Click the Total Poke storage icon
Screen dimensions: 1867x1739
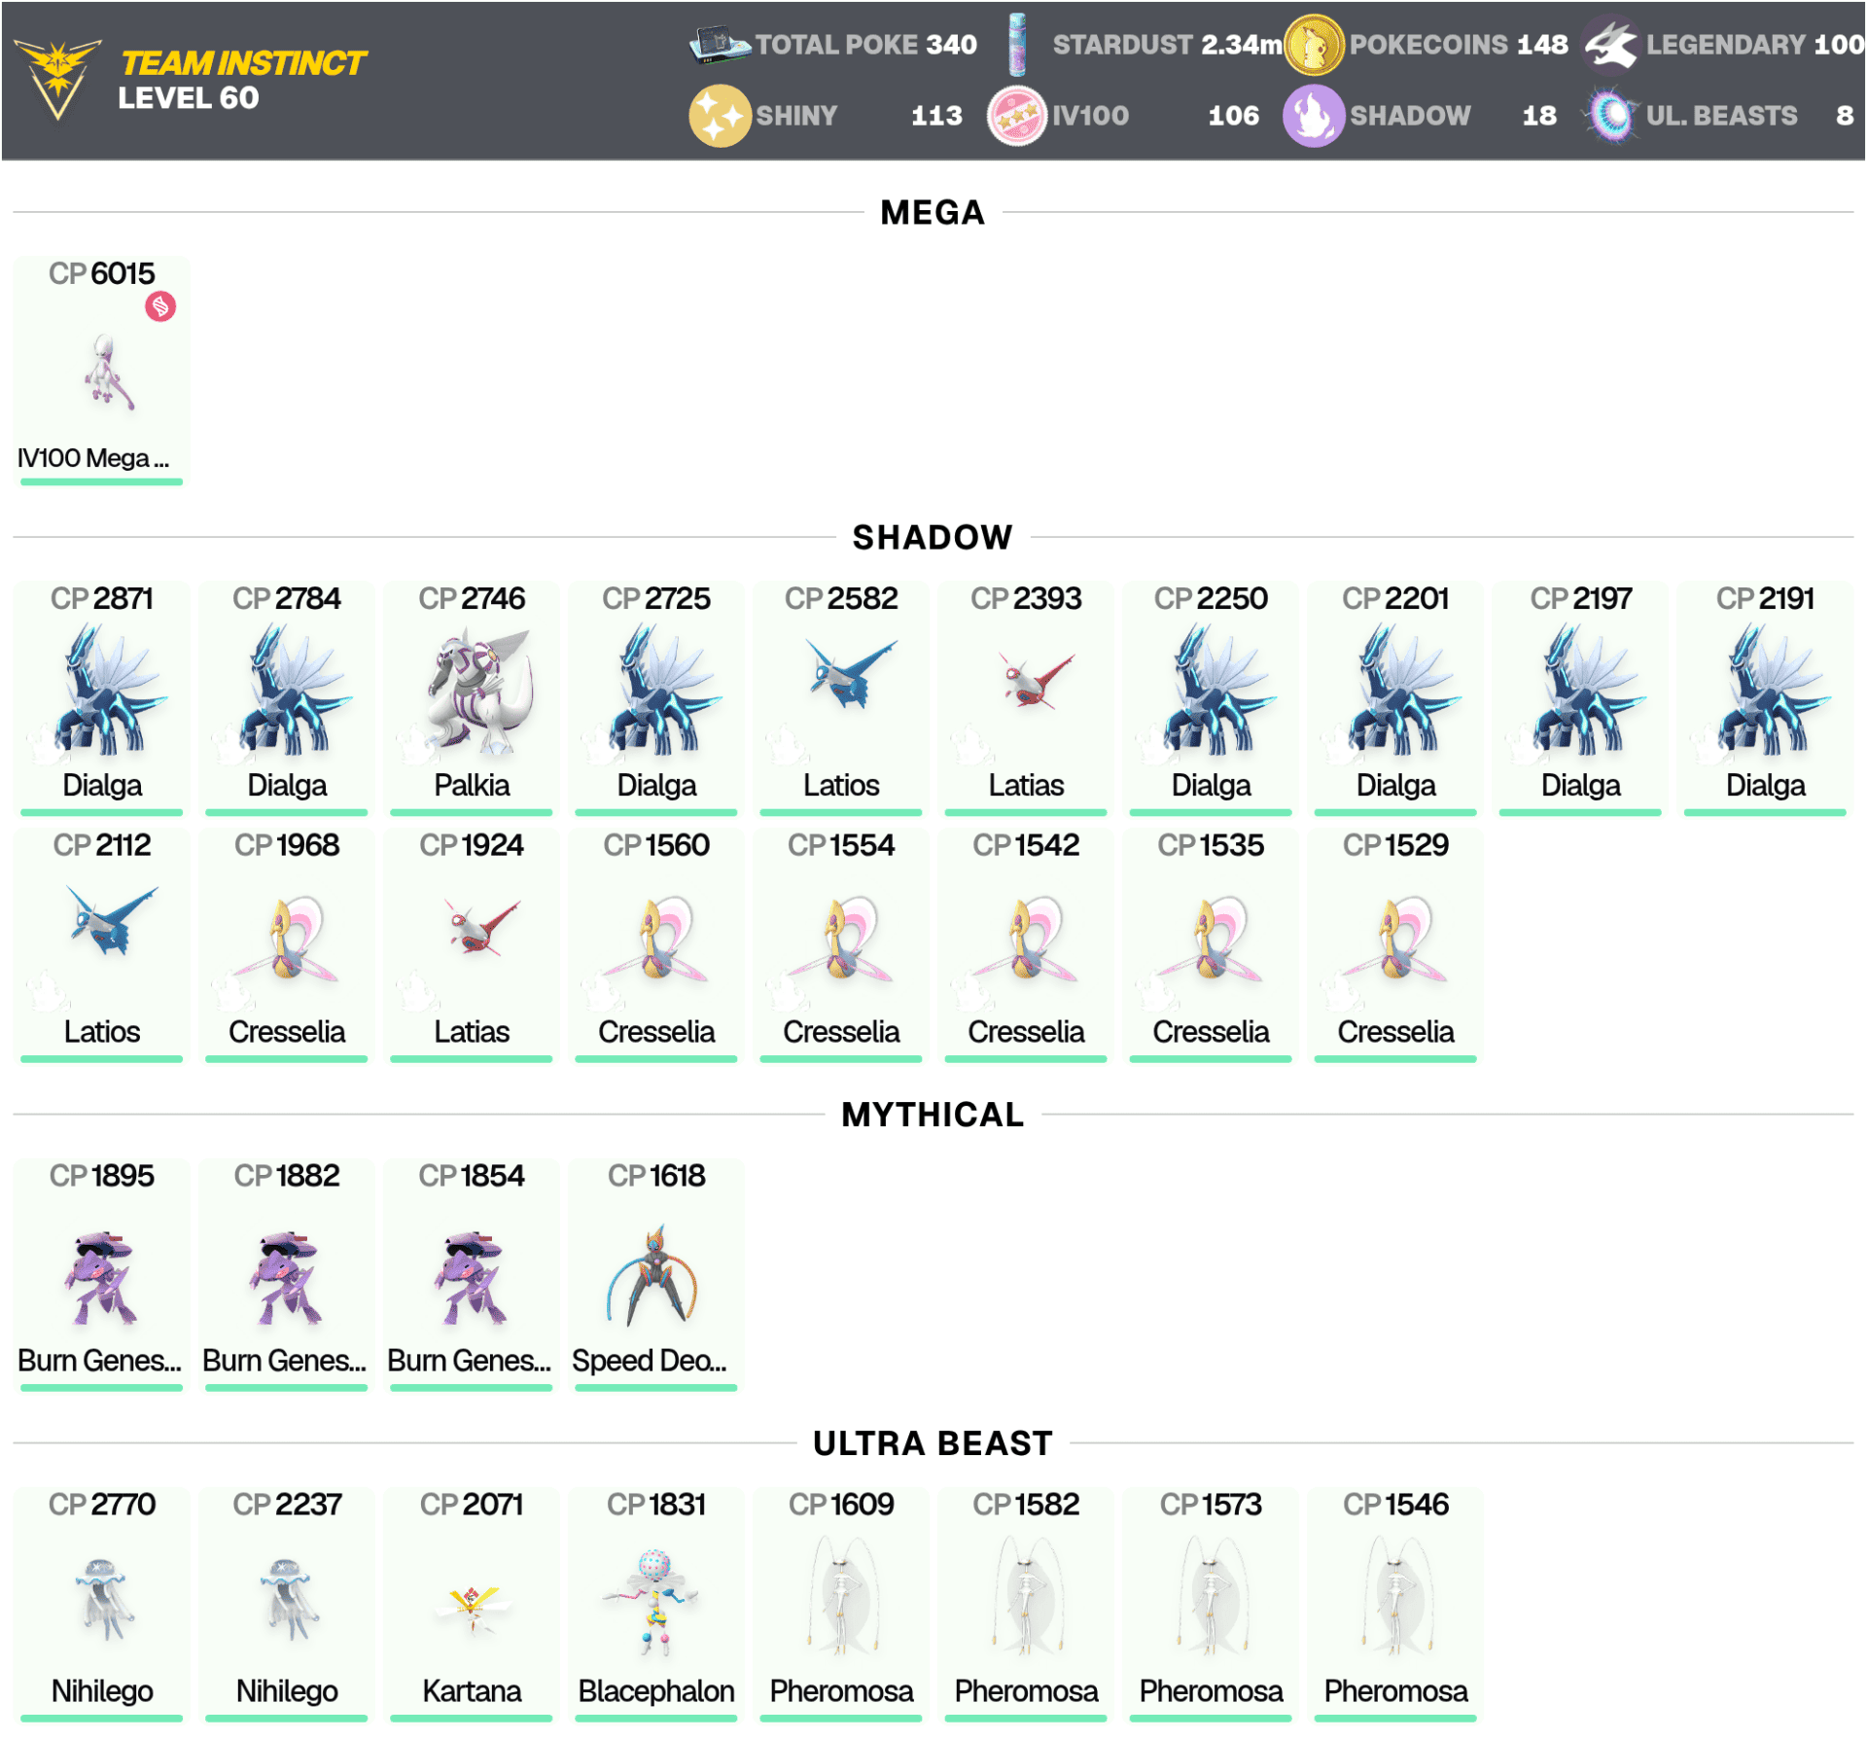719,44
